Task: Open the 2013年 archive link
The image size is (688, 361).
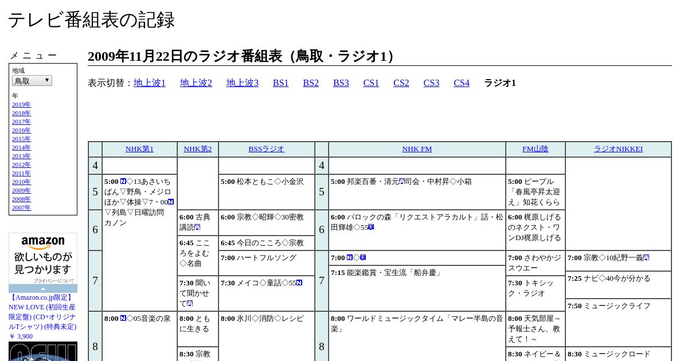Action: click(21, 156)
